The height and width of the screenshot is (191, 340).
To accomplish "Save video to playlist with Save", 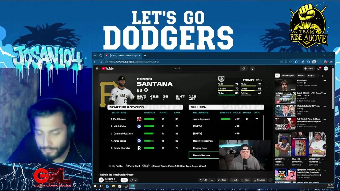I will [x=246, y=180].
